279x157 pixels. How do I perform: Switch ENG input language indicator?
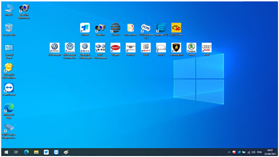pyautogui.click(x=259, y=152)
